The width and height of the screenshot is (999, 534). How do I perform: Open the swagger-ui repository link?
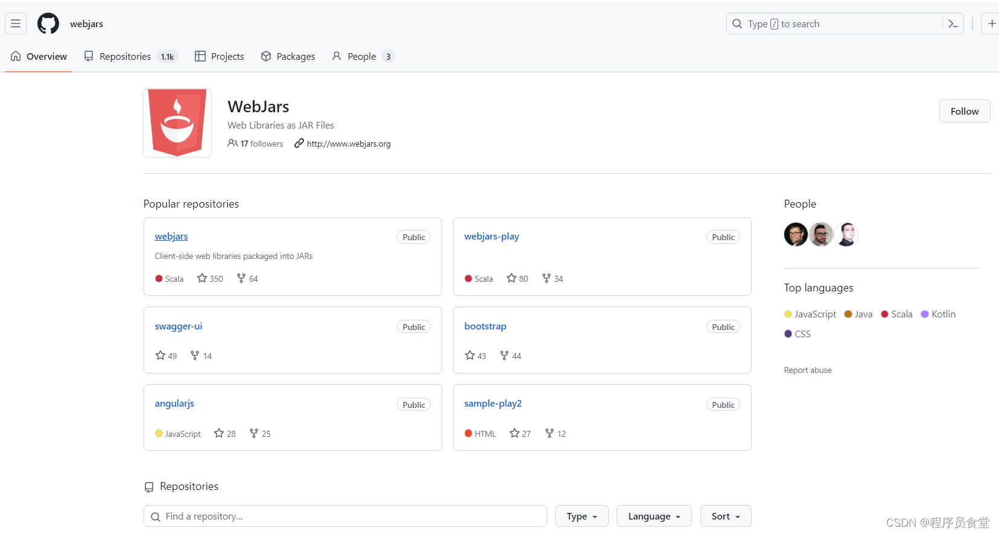tap(179, 326)
